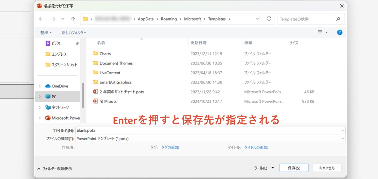Select AppData in the address path

point(146,19)
